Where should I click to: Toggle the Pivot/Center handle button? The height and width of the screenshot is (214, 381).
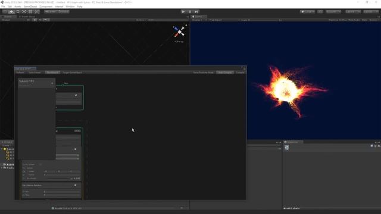(50, 12)
